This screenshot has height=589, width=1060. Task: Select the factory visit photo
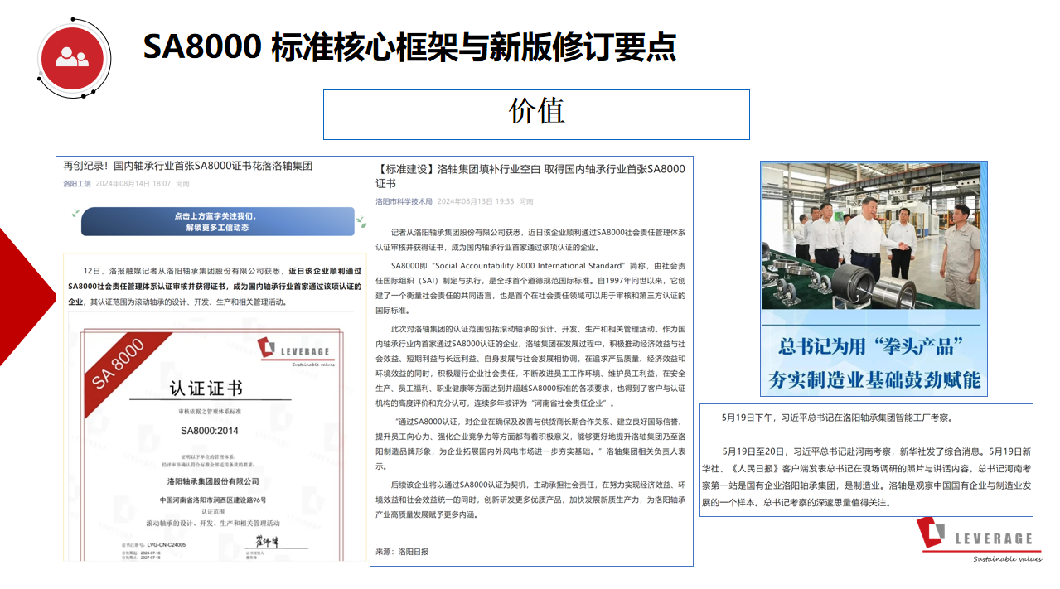pyautogui.click(x=874, y=235)
